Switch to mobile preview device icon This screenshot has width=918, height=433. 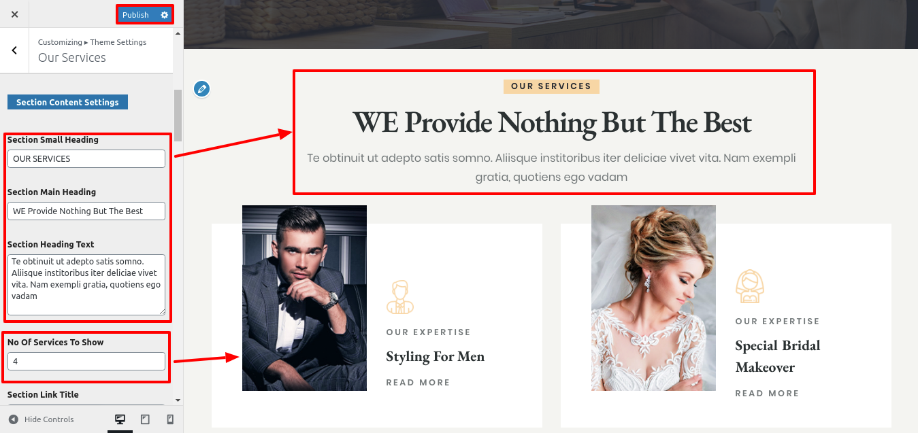170,419
